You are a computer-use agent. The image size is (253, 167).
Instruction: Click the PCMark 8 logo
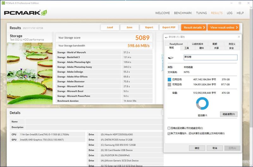pyautogui.click(x=26, y=13)
